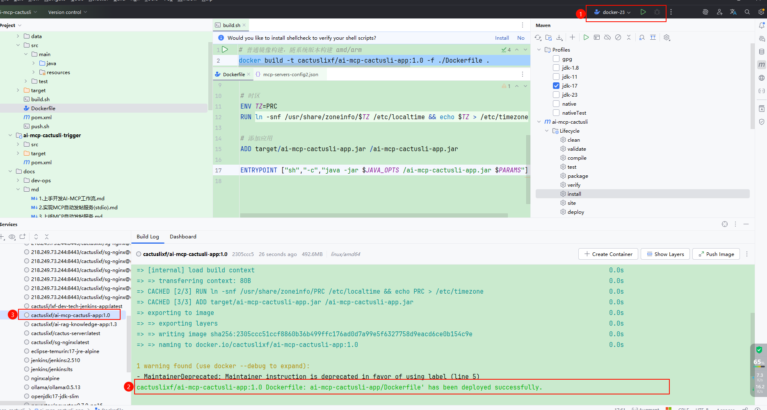Open pom.xml under Dockerfile in tree
Screen dimensions: 767x410
coord(41,117)
